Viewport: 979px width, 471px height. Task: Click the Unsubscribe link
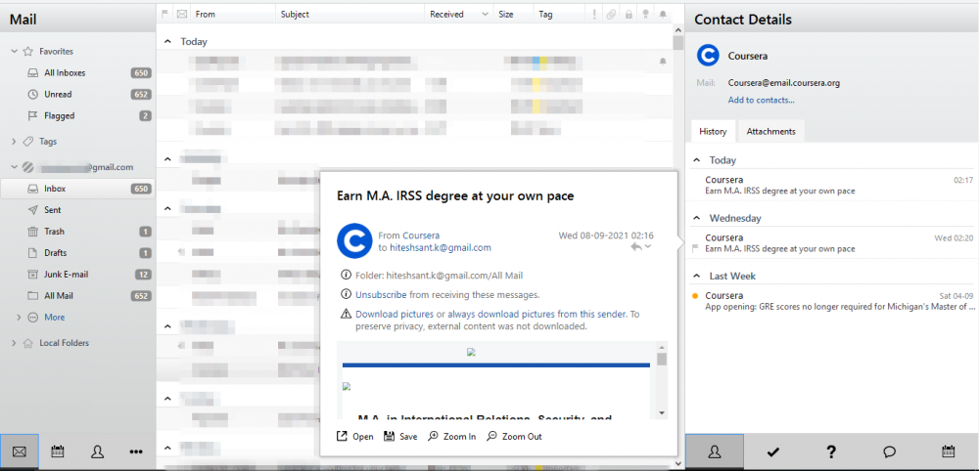click(380, 294)
